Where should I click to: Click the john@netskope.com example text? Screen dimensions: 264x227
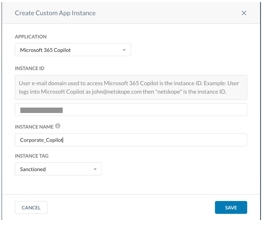click(117, 92)
